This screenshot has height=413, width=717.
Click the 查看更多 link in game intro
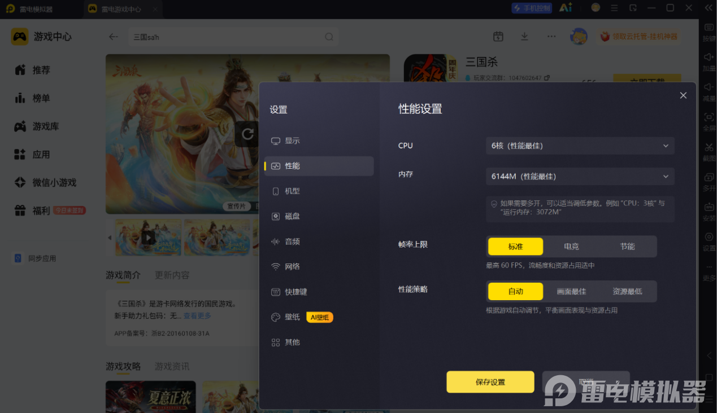coord(197,316)
